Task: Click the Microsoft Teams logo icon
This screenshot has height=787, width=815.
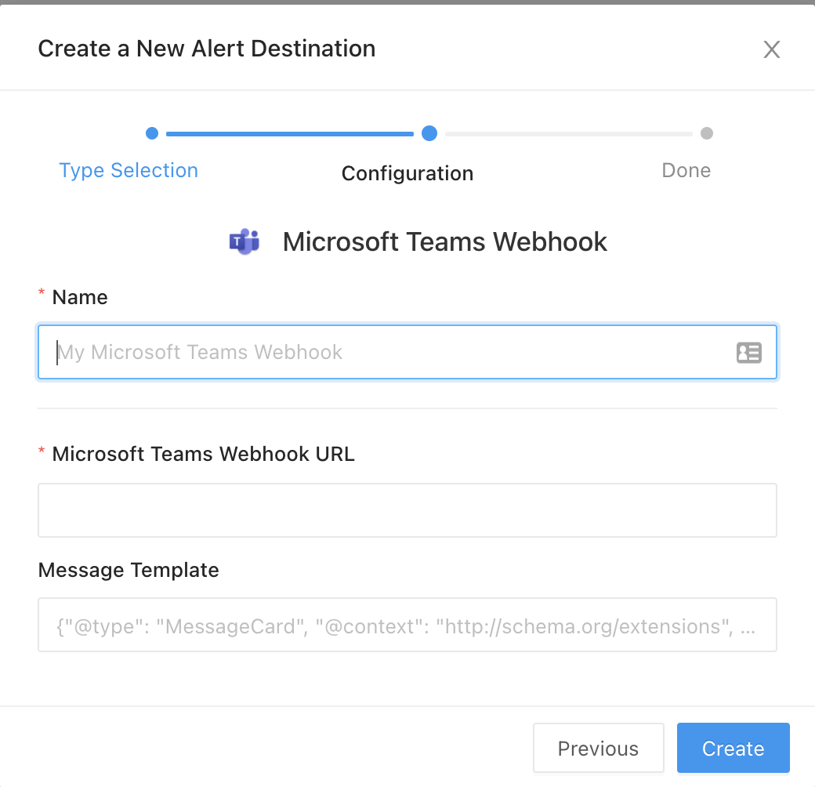Action: (244, 241)
